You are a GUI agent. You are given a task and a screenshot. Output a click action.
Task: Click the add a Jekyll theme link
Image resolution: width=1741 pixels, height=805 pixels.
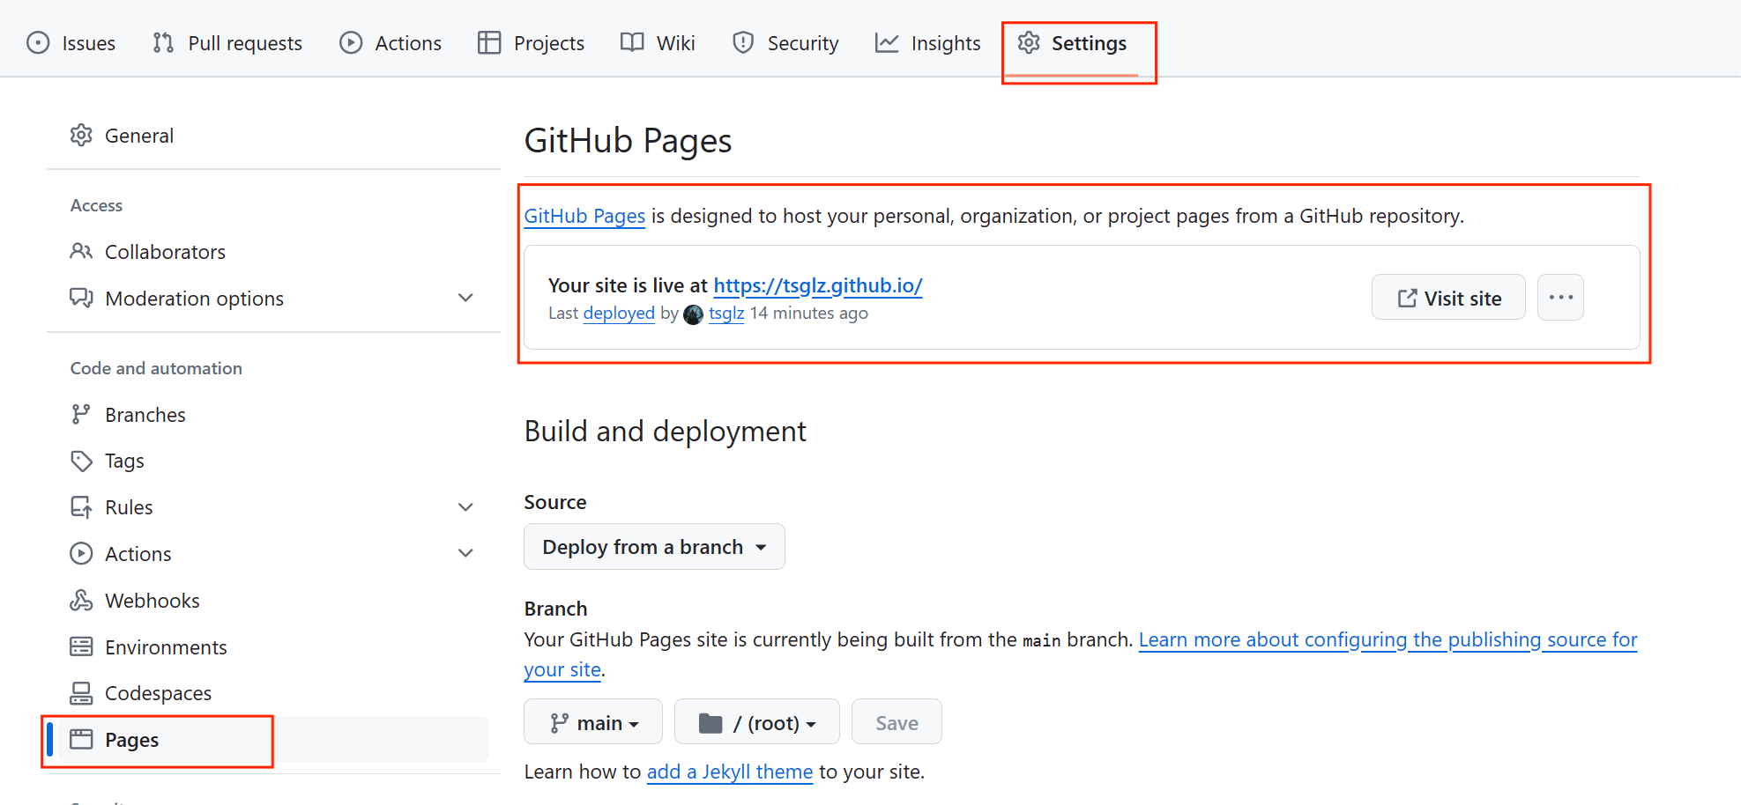click(x=729, y=772)
